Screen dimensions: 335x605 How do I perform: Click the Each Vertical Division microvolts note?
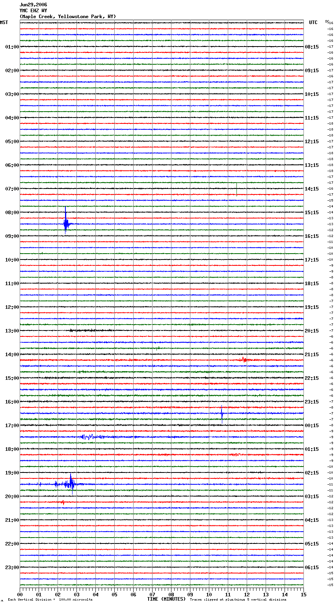pos(50,599)
